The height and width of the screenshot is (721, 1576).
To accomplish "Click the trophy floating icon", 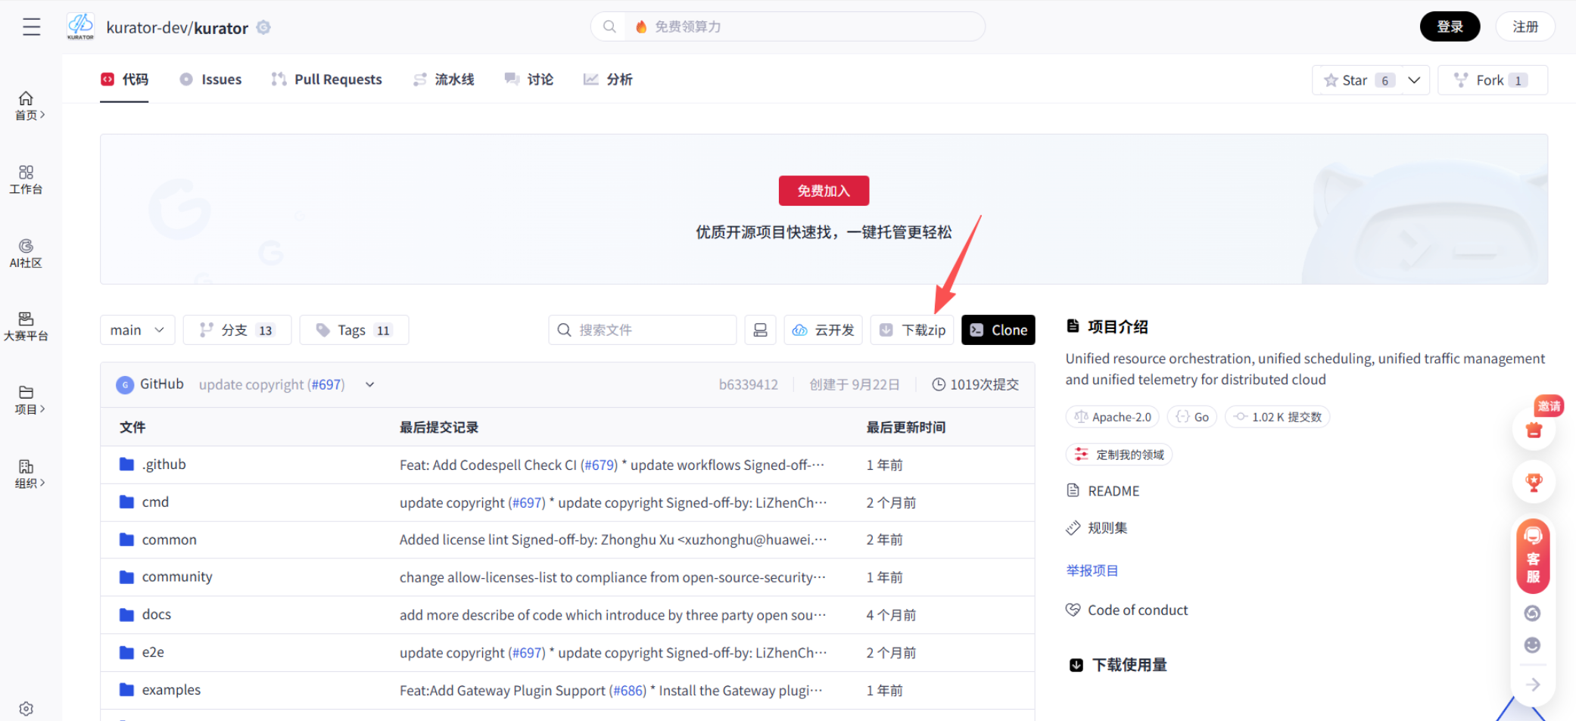I will (1534, 482).
